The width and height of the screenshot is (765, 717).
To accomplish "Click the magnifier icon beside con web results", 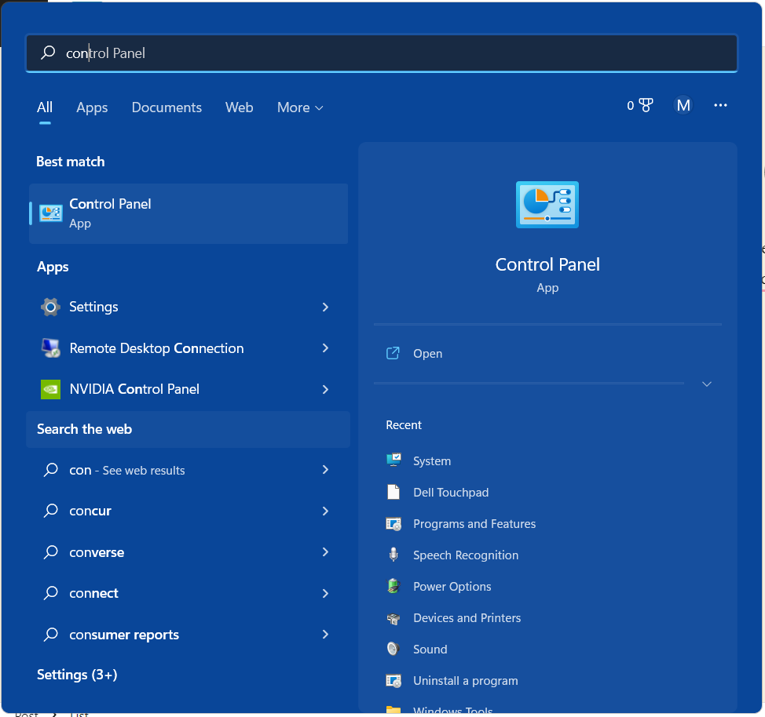I will 51,470.
